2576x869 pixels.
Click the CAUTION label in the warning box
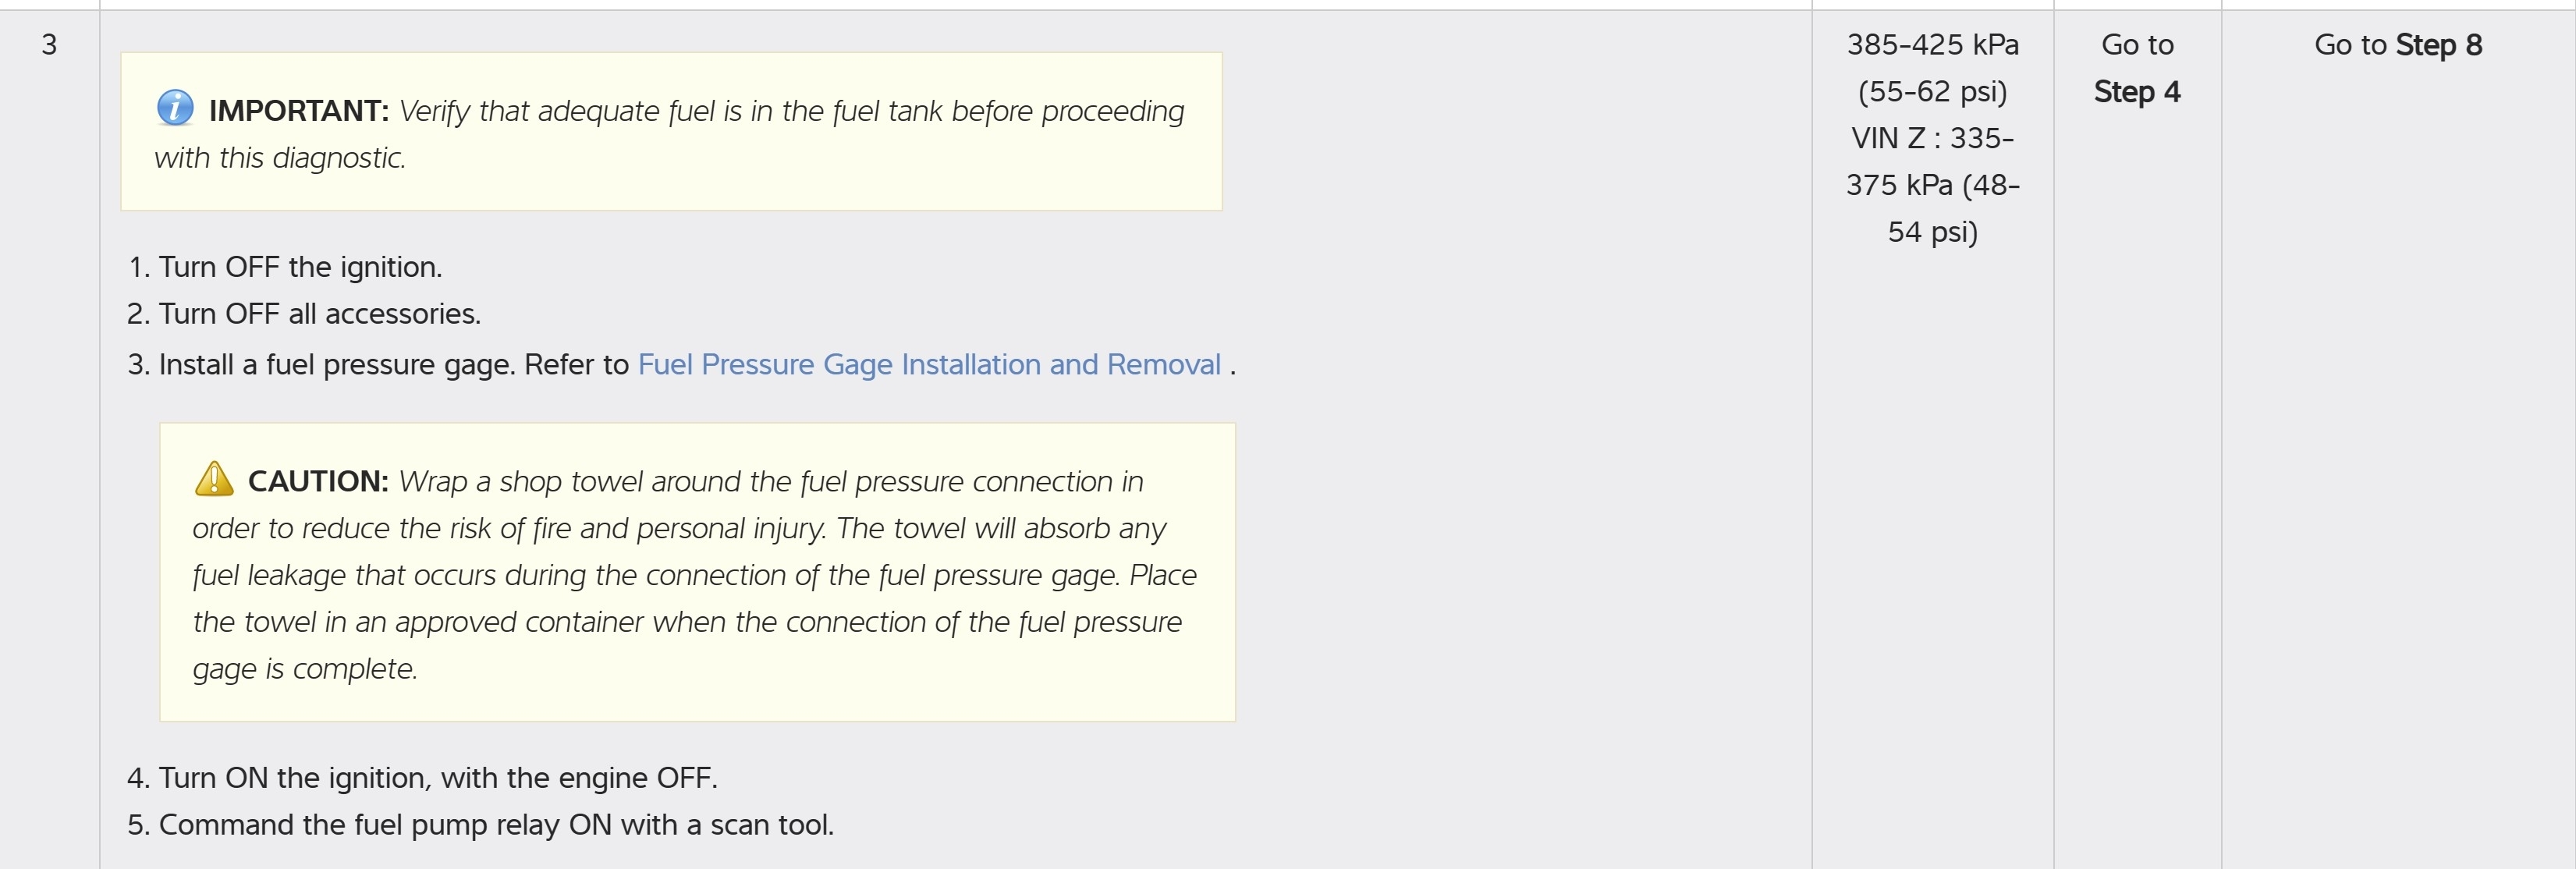pos(317,482)
